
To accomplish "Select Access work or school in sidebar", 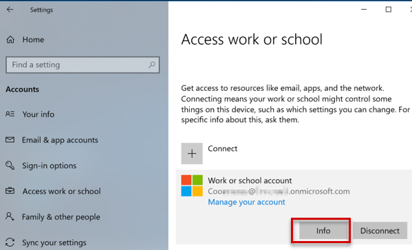I will (x=61, y=191).
